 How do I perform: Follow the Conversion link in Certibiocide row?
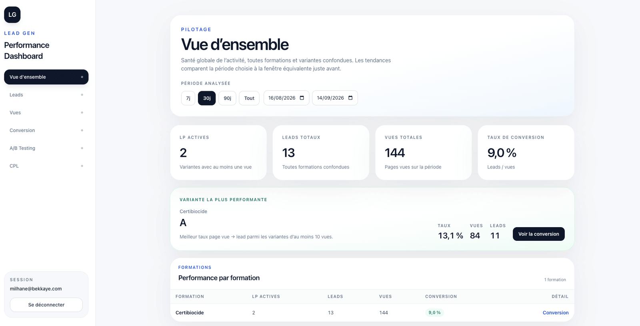[556, 313]
